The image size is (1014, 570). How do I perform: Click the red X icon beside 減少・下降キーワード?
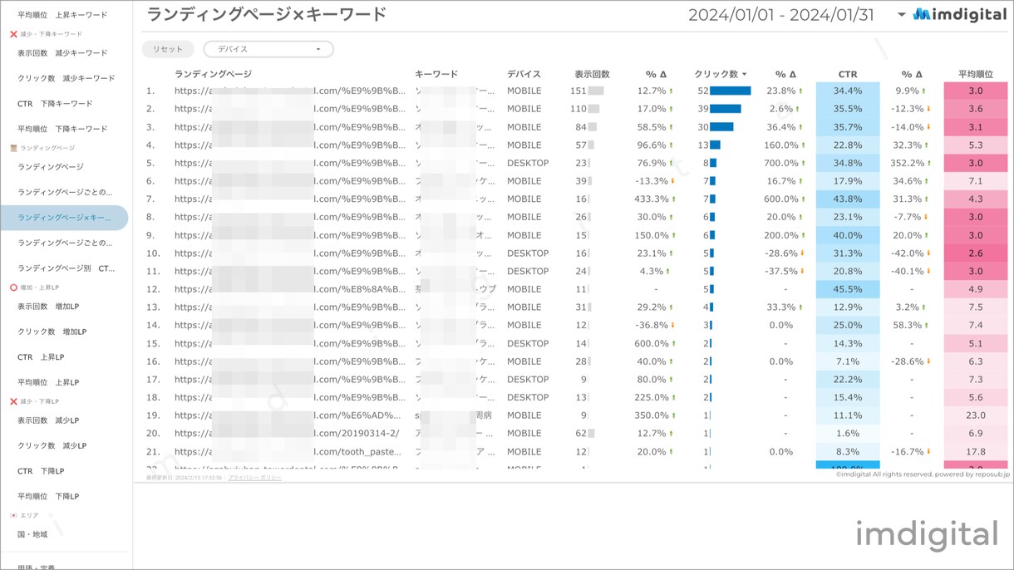click(13, 34)
